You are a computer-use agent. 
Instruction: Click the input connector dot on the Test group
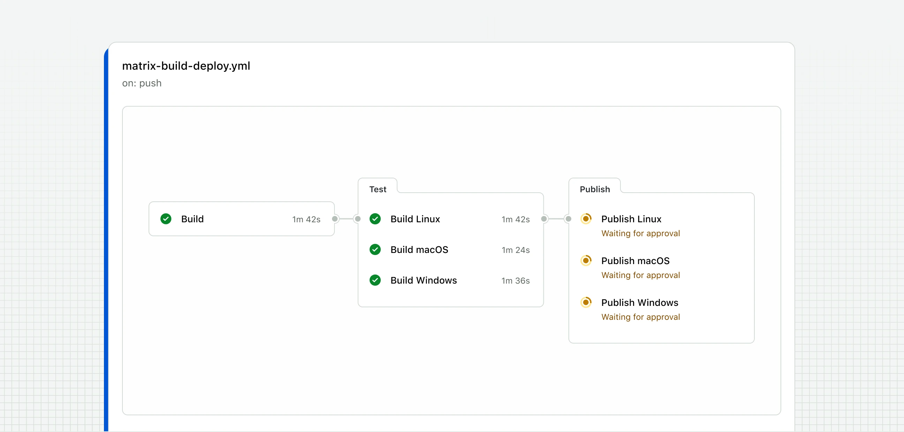(x=357, y=219)
